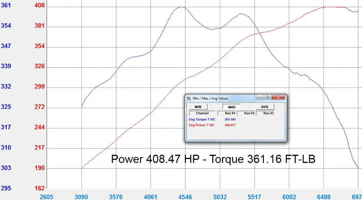362x200 pixels.
Task: Click the Eng Torque T WC channel row
Action: tap(235, 119)
